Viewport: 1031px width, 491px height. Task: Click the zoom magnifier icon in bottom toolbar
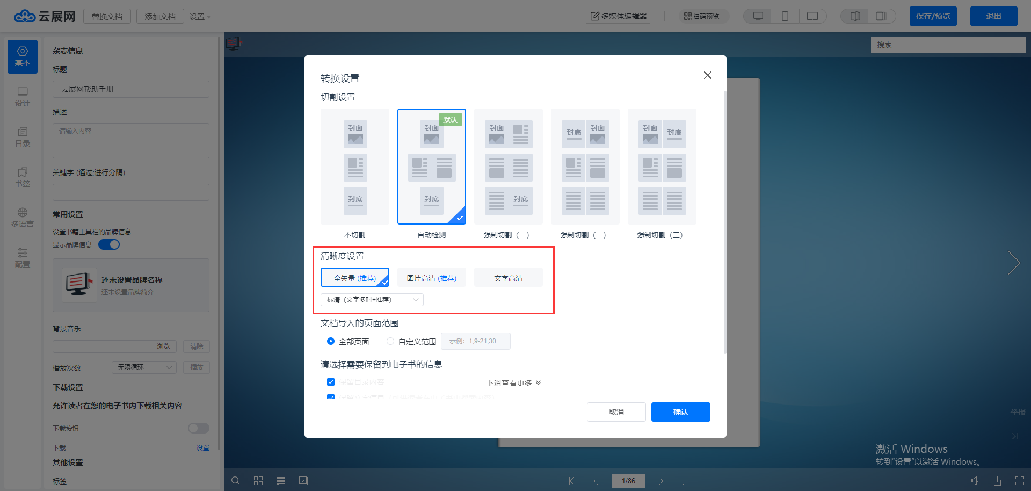tap(236, 481)
